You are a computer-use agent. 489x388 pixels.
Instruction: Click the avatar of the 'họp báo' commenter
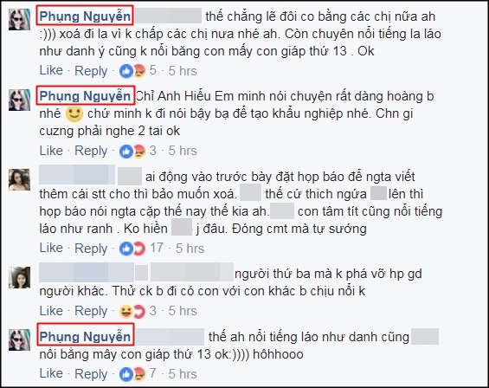pos(20,179)
